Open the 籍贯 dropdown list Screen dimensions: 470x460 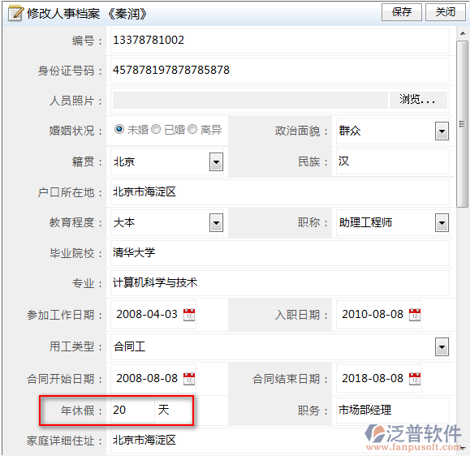[x=216, y=161]
